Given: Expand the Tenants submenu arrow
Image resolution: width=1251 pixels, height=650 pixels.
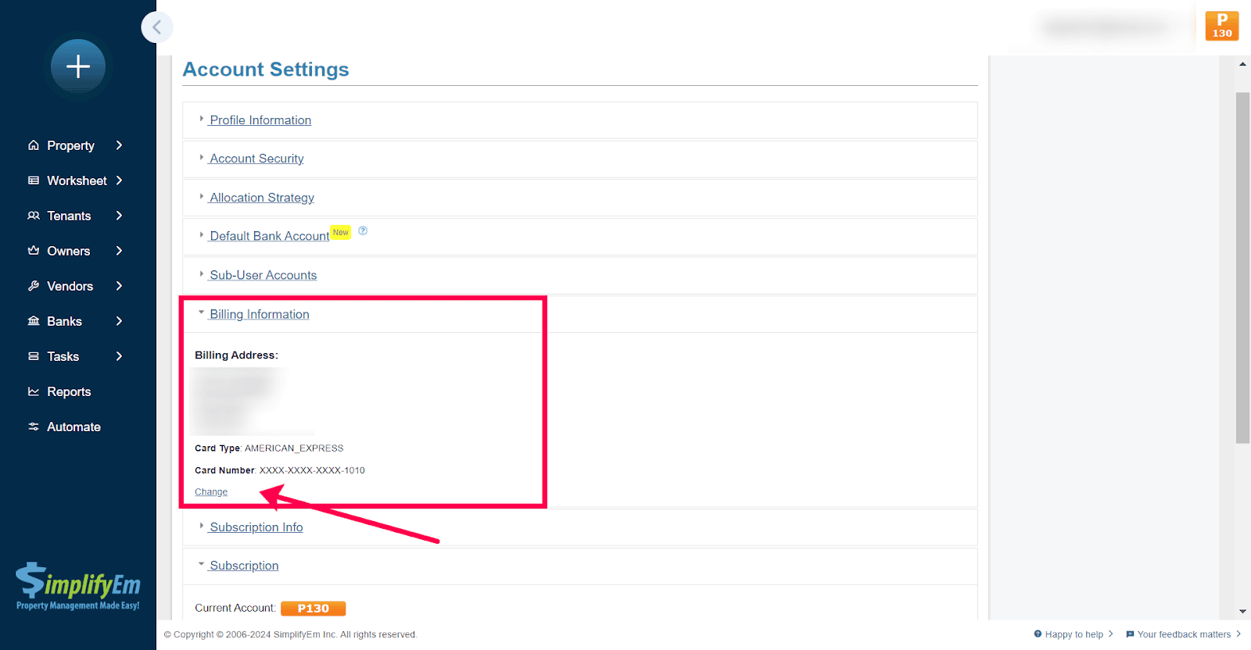Looking at the screenshot, I should click(119, 216).
